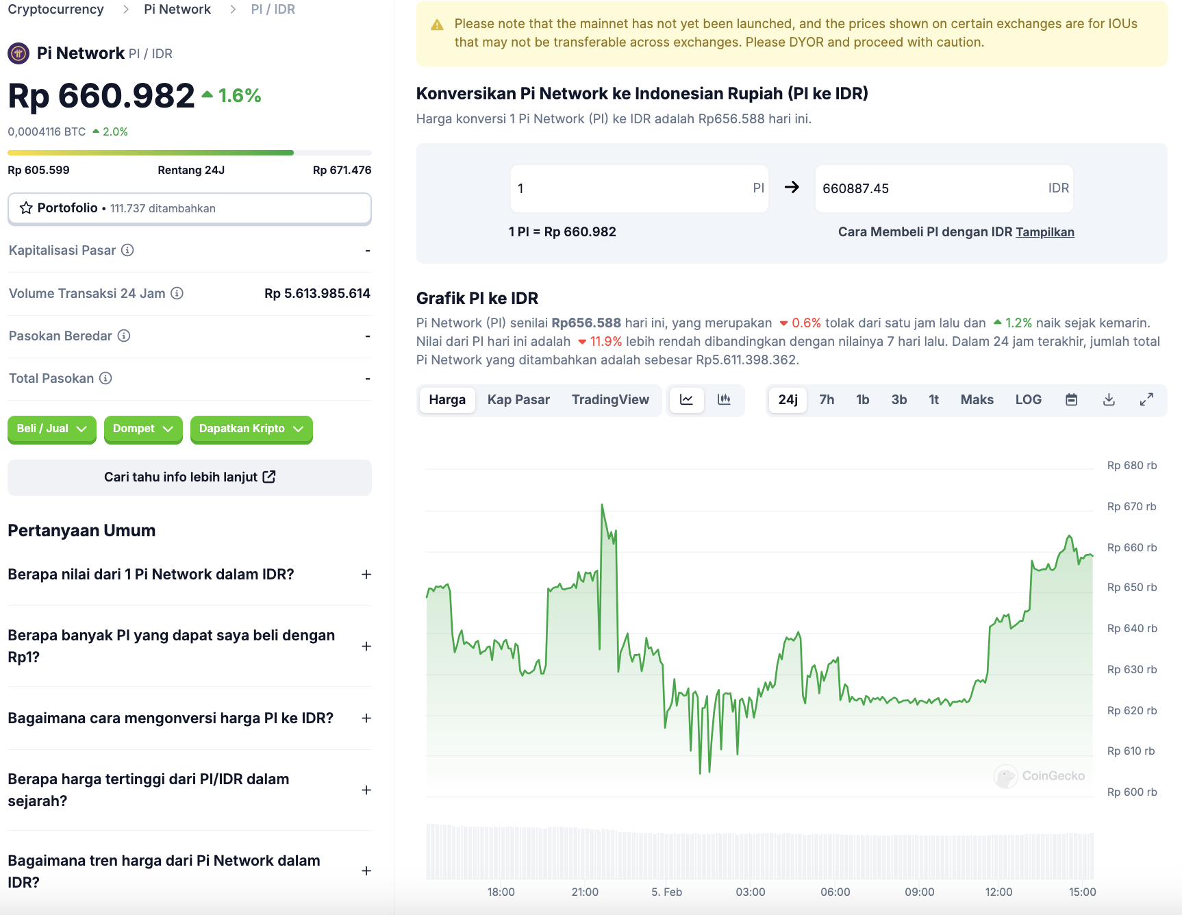Switch to candlestick chart icon
Image resolution: width=1182 pixels, height=915 pixels.
click(x=725, y=400)
